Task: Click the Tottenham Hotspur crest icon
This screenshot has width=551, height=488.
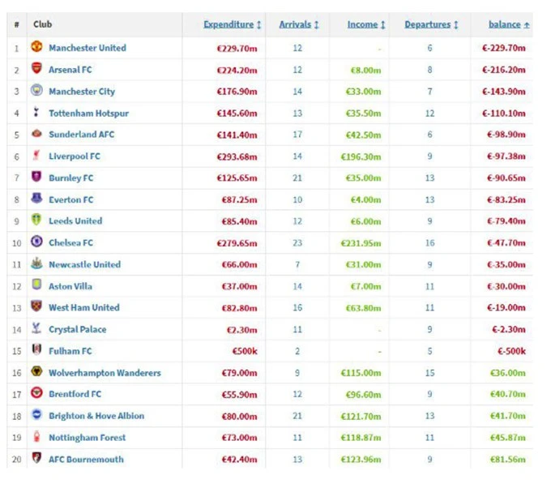Action: 36,113
